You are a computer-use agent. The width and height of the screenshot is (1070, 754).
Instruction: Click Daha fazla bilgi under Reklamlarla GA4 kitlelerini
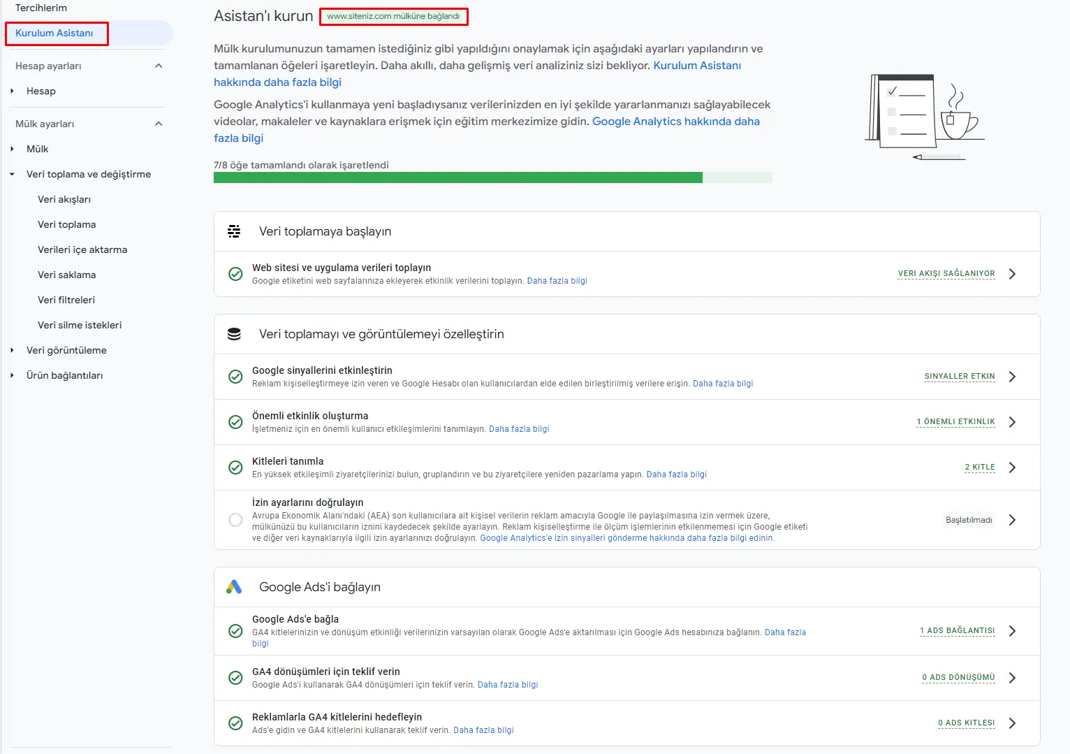[483, 730]
